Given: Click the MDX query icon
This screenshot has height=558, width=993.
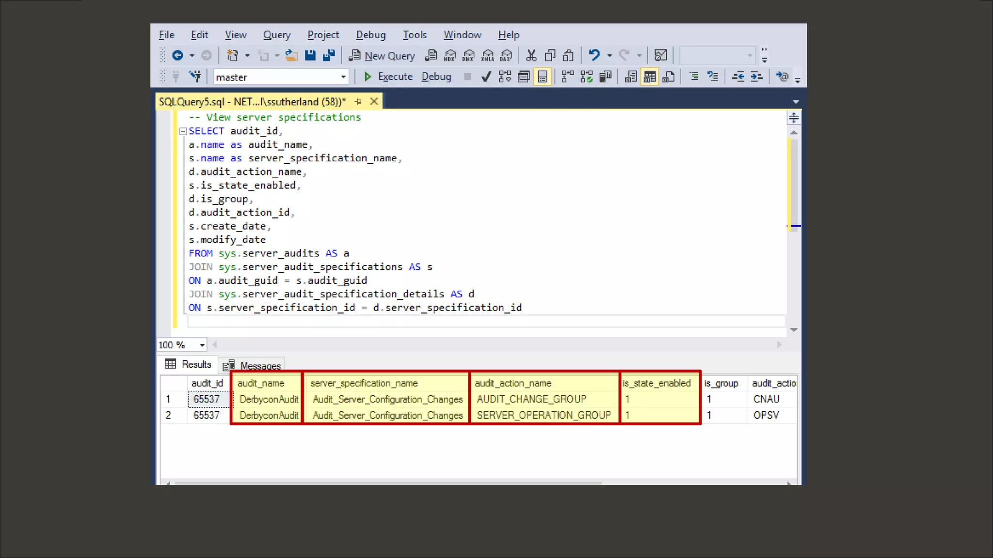Looking at the screenshot, I should click(450, 55).
